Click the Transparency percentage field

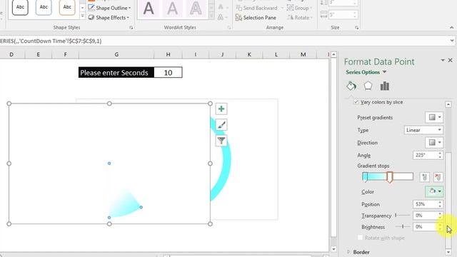[x=425, y=216]
